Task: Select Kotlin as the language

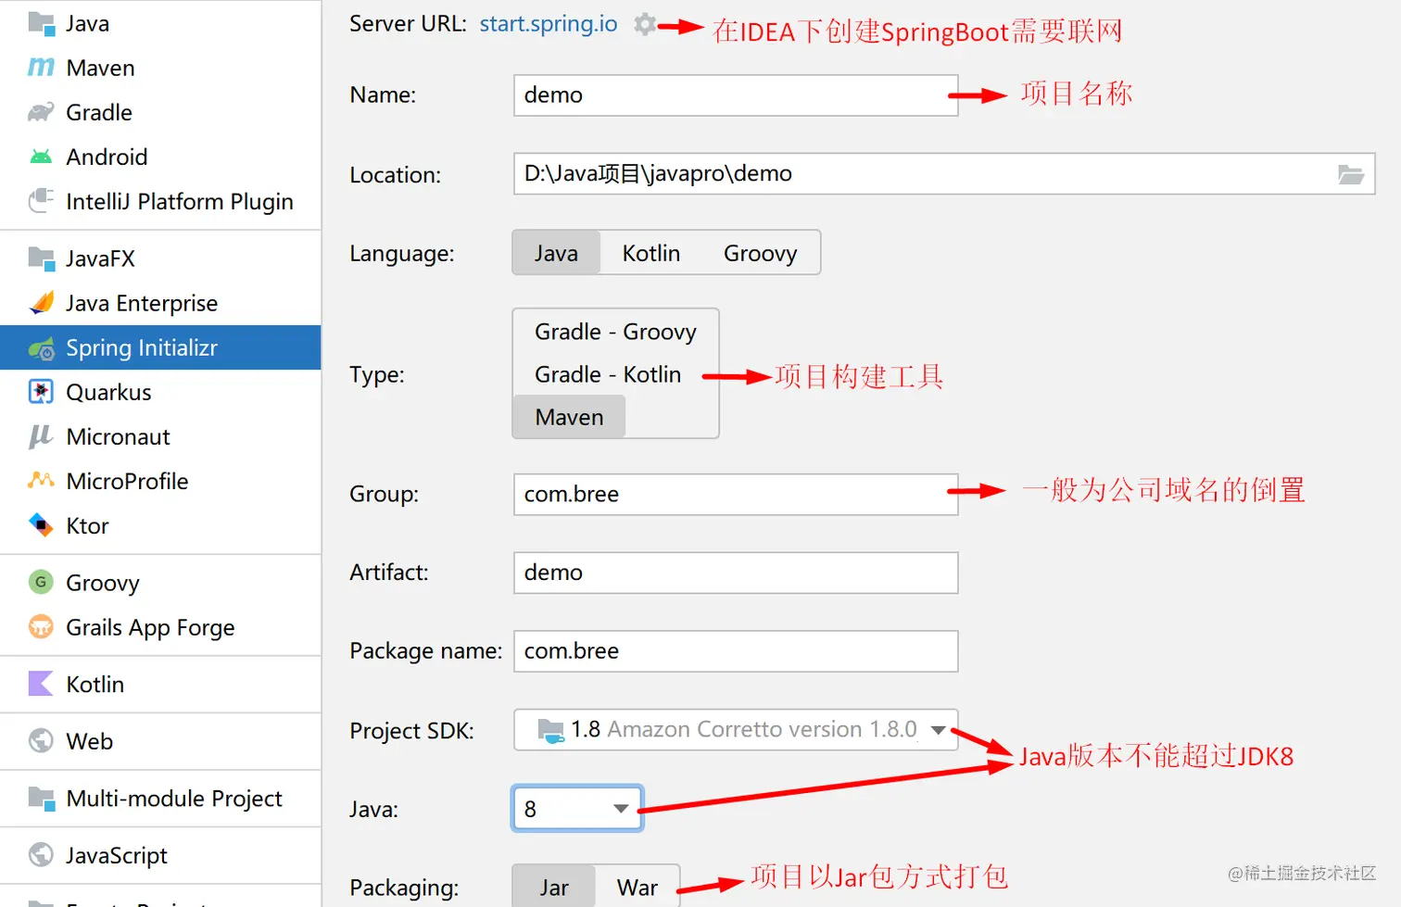Action: tap(650, 253)
